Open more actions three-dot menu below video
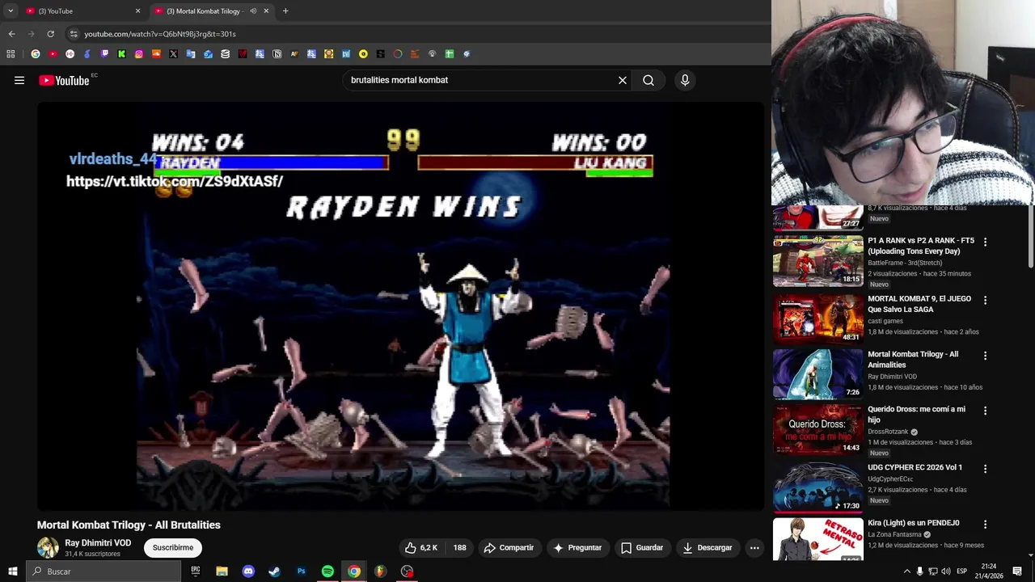This screenshot has height=582, width=1035. [x=754, y=547]
